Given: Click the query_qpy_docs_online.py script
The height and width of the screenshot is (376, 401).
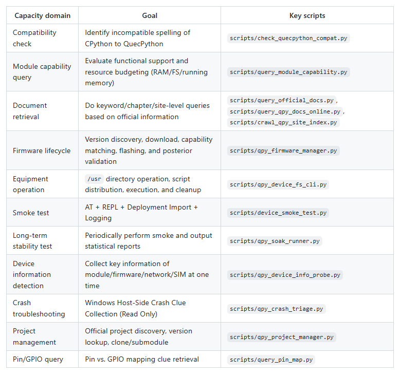Looking at the screenshot, I should point(285,111).
